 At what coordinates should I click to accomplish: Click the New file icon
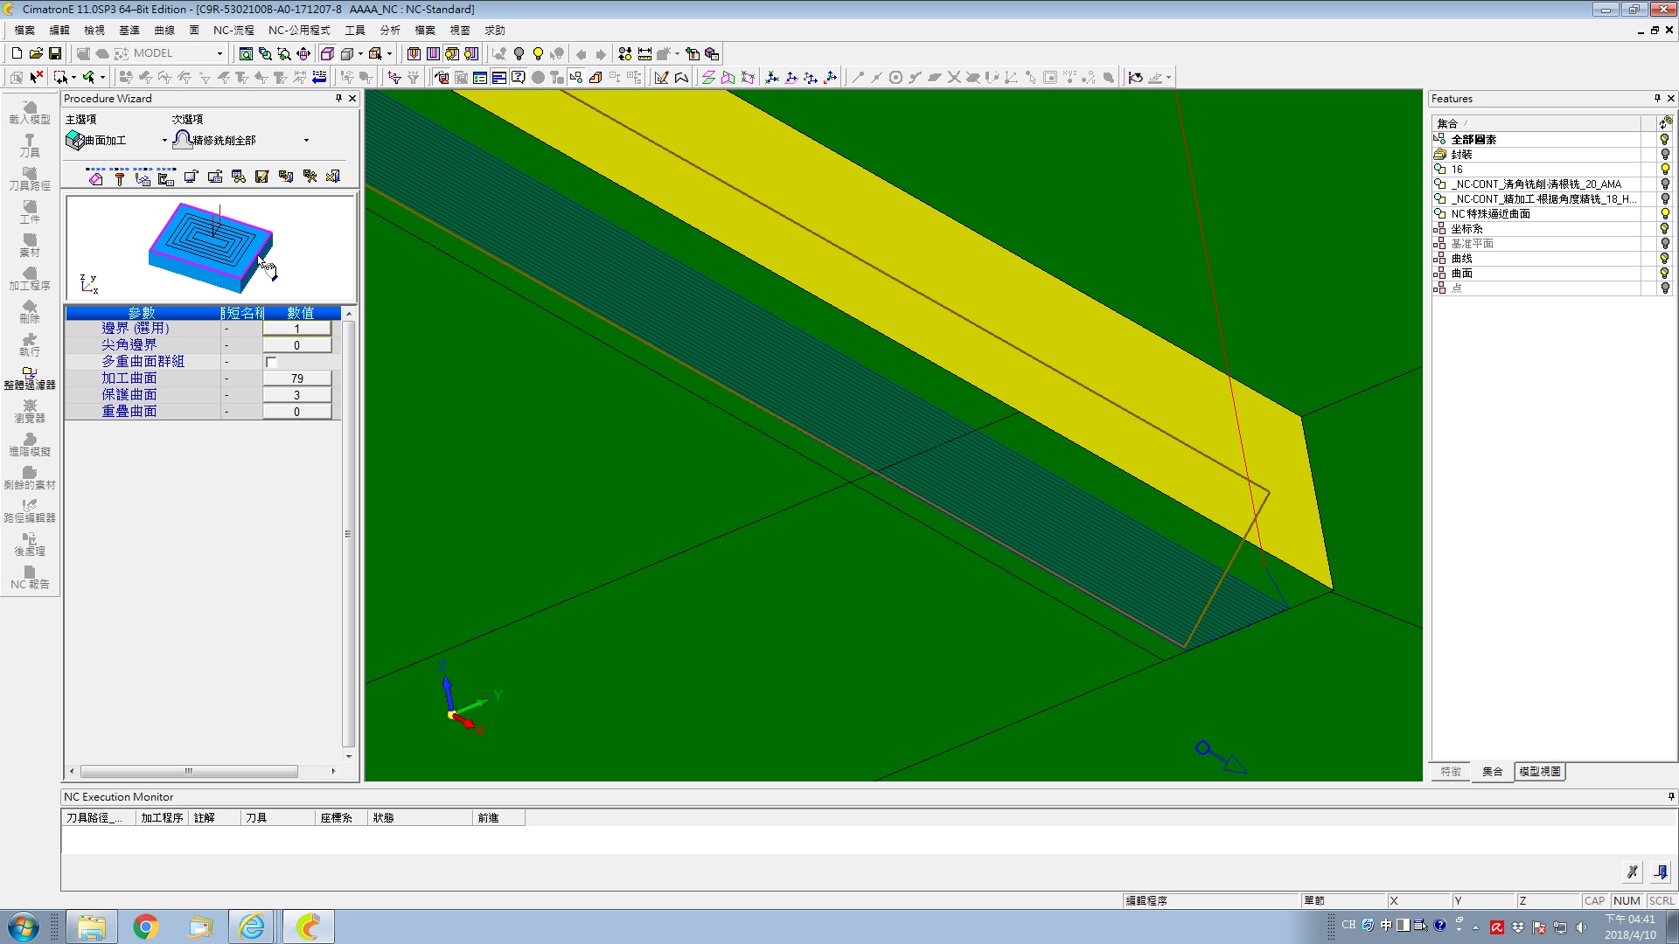coord(17,53)
